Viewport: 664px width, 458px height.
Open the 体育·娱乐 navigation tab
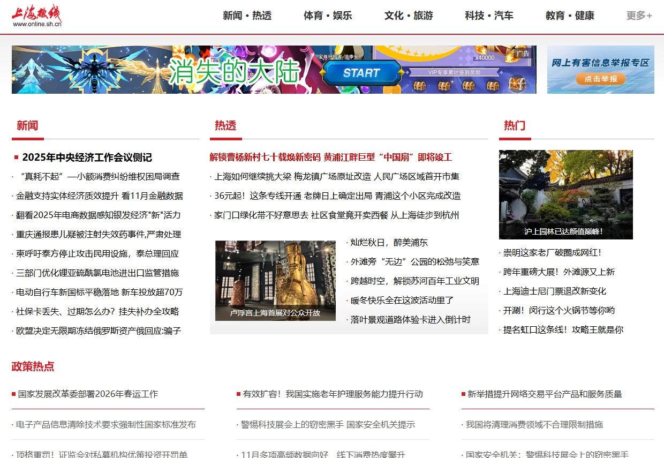327,16
